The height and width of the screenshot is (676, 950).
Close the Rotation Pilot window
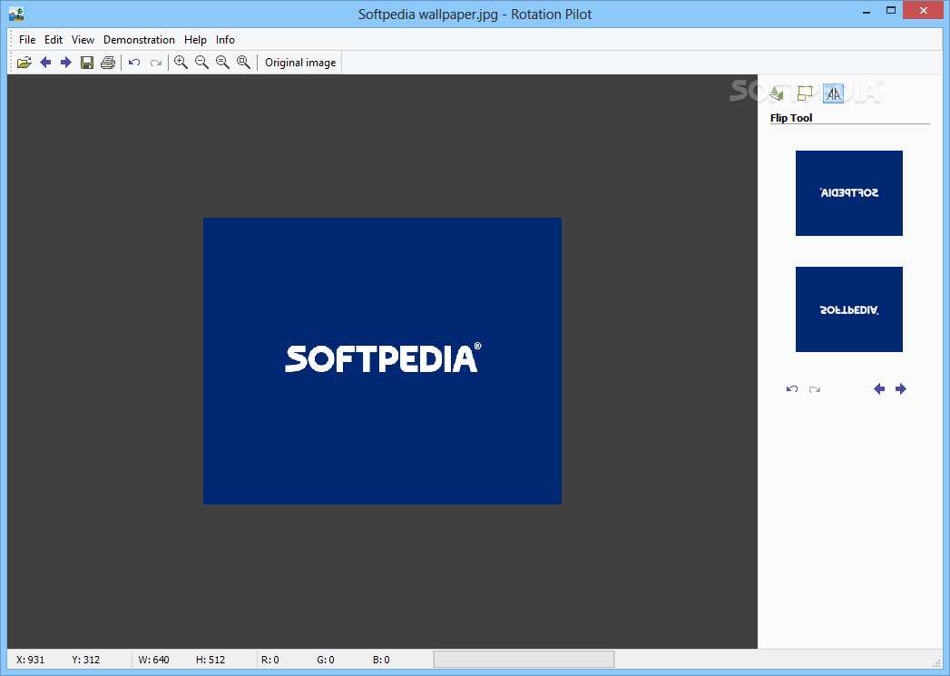(924, 10)
